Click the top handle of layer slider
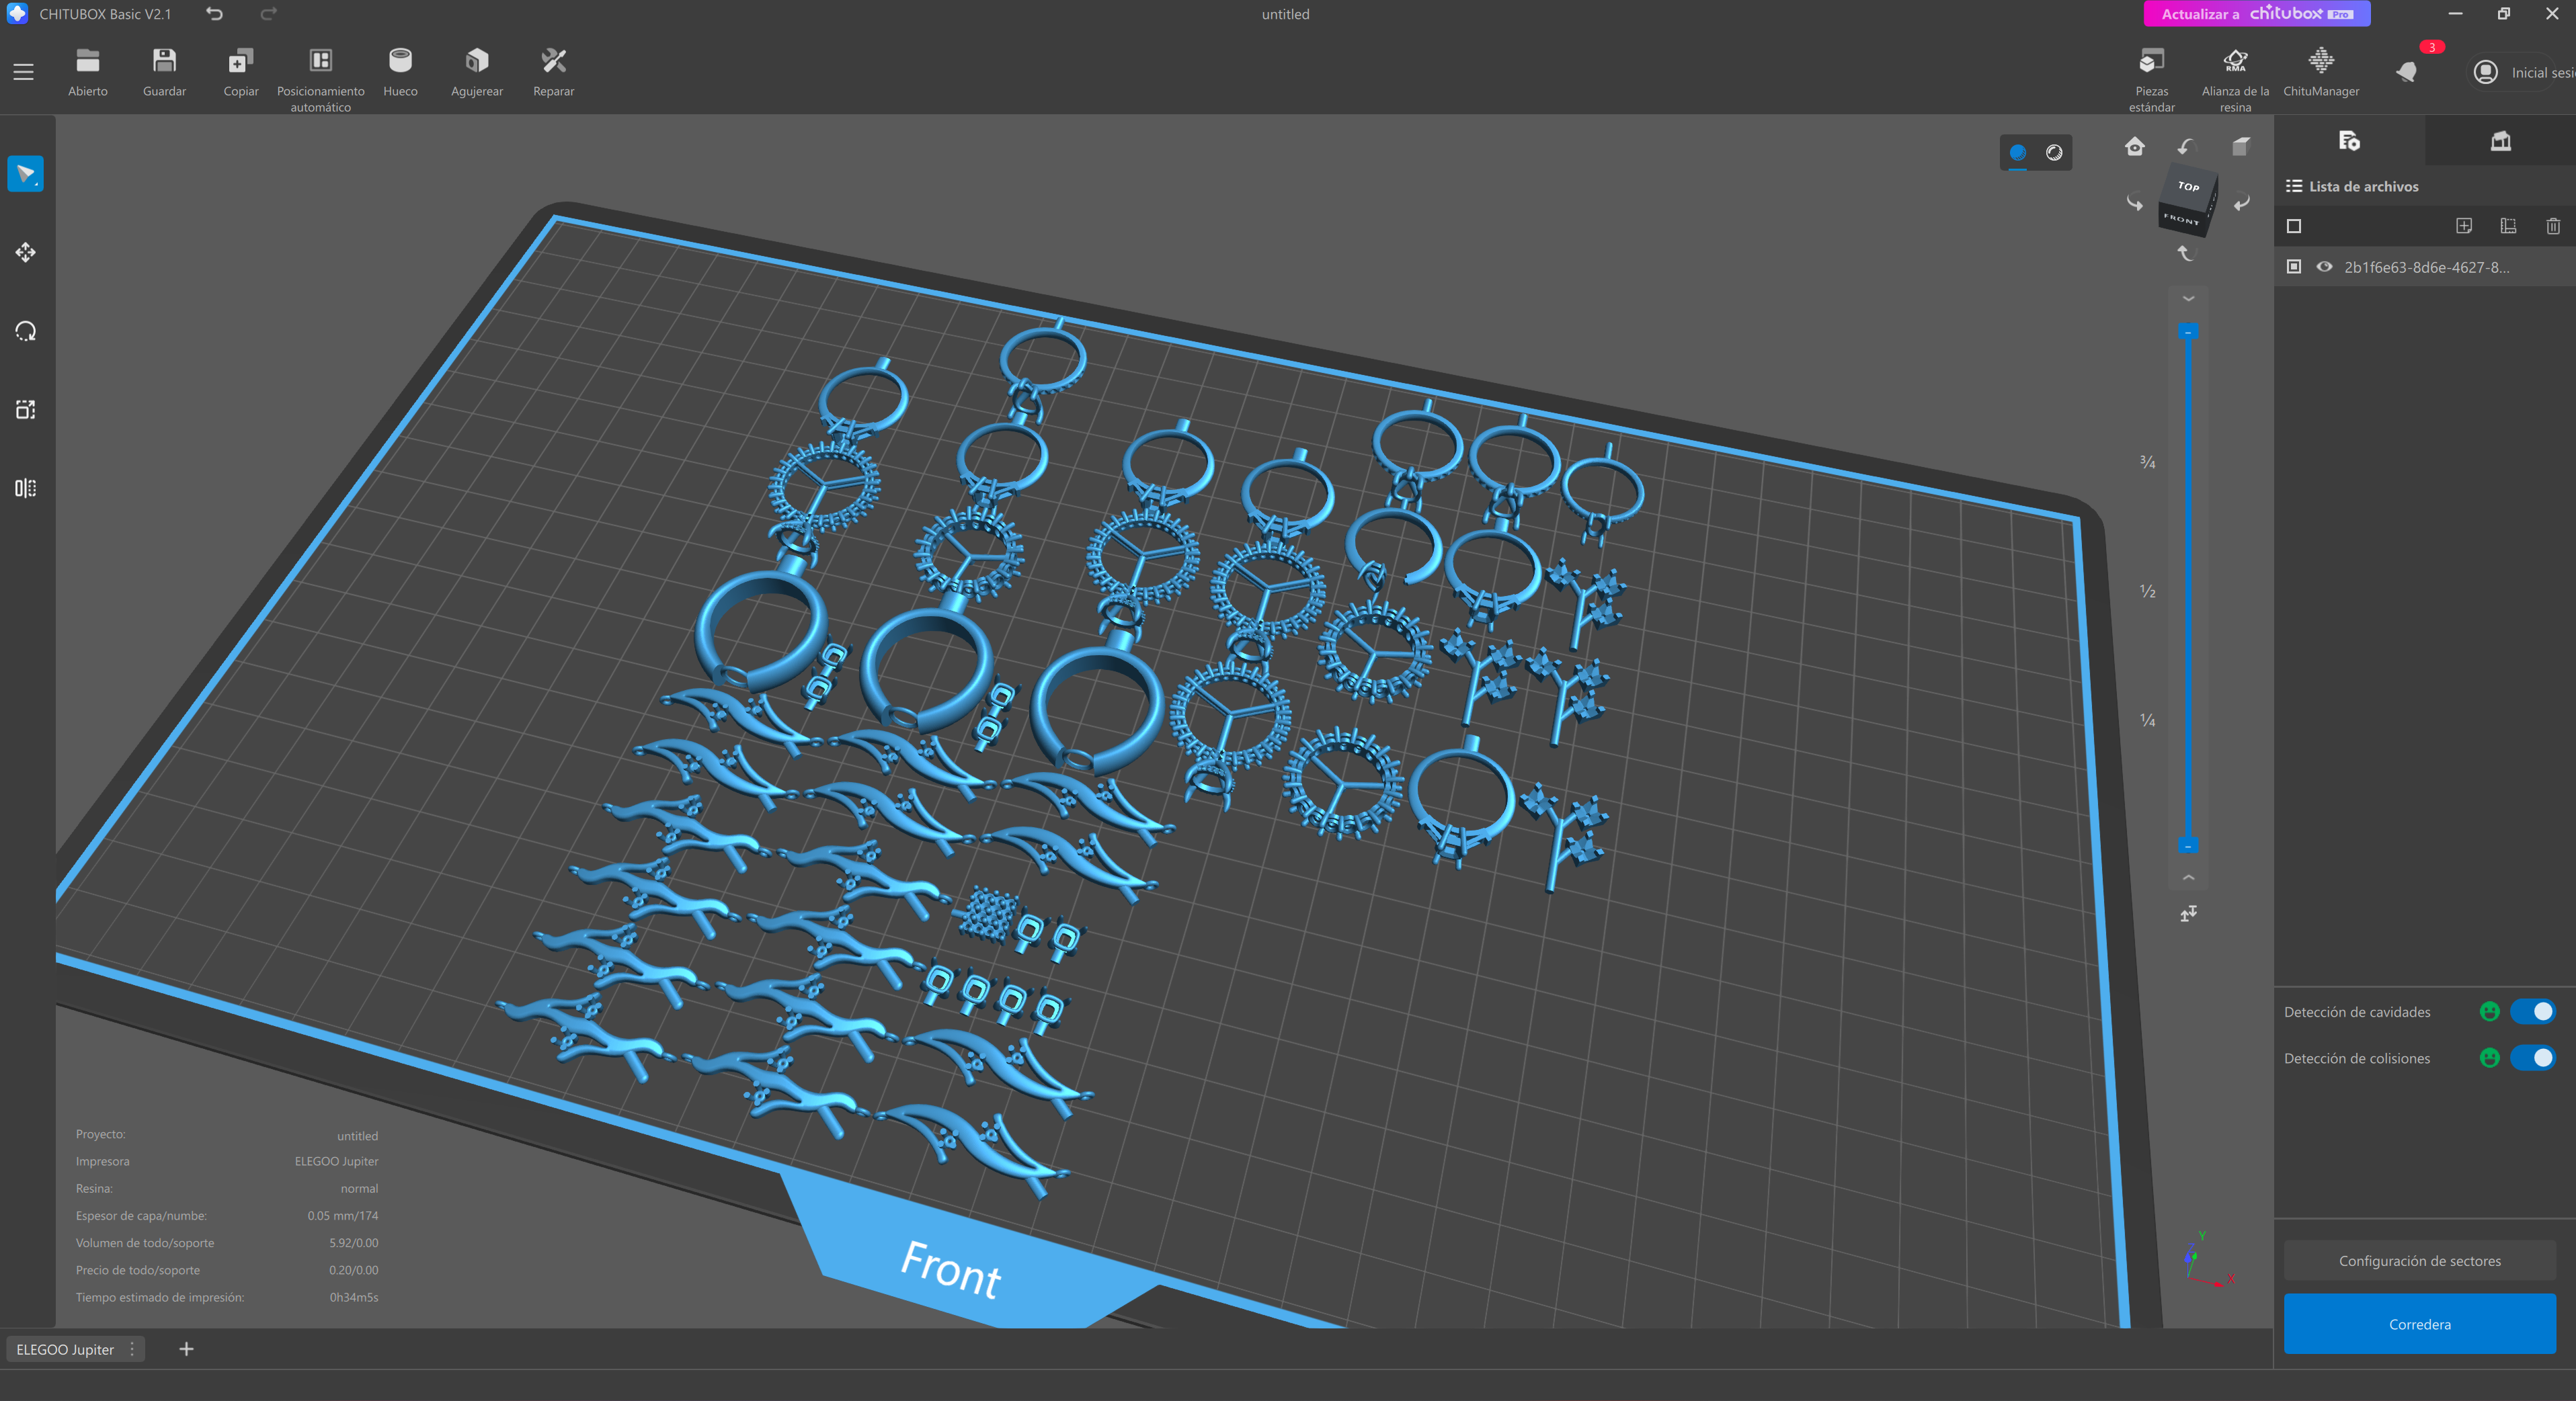2576x1401 pixels. (x=2188, y=332)
